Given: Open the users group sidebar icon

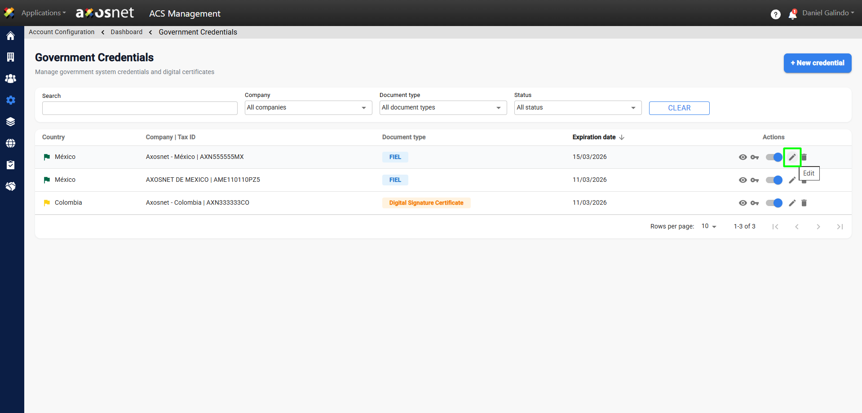Looking at the screenshot, I should coord(11,79).
